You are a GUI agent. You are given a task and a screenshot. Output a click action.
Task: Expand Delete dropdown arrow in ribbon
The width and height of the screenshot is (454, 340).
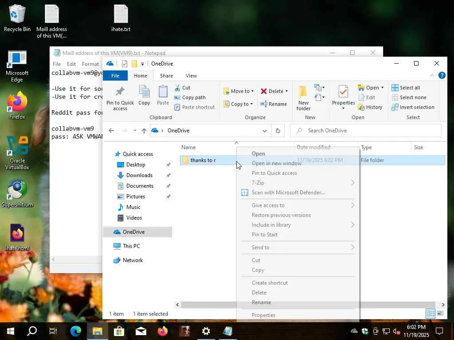point(287,91)
